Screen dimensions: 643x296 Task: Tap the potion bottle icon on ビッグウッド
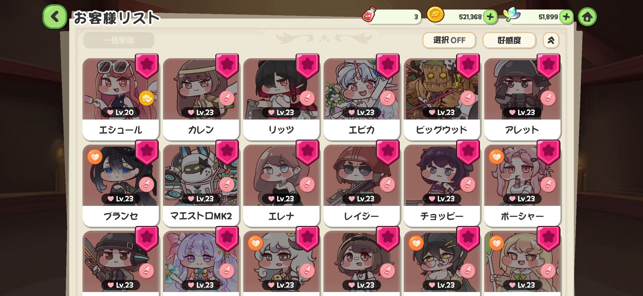coord(468,98)
